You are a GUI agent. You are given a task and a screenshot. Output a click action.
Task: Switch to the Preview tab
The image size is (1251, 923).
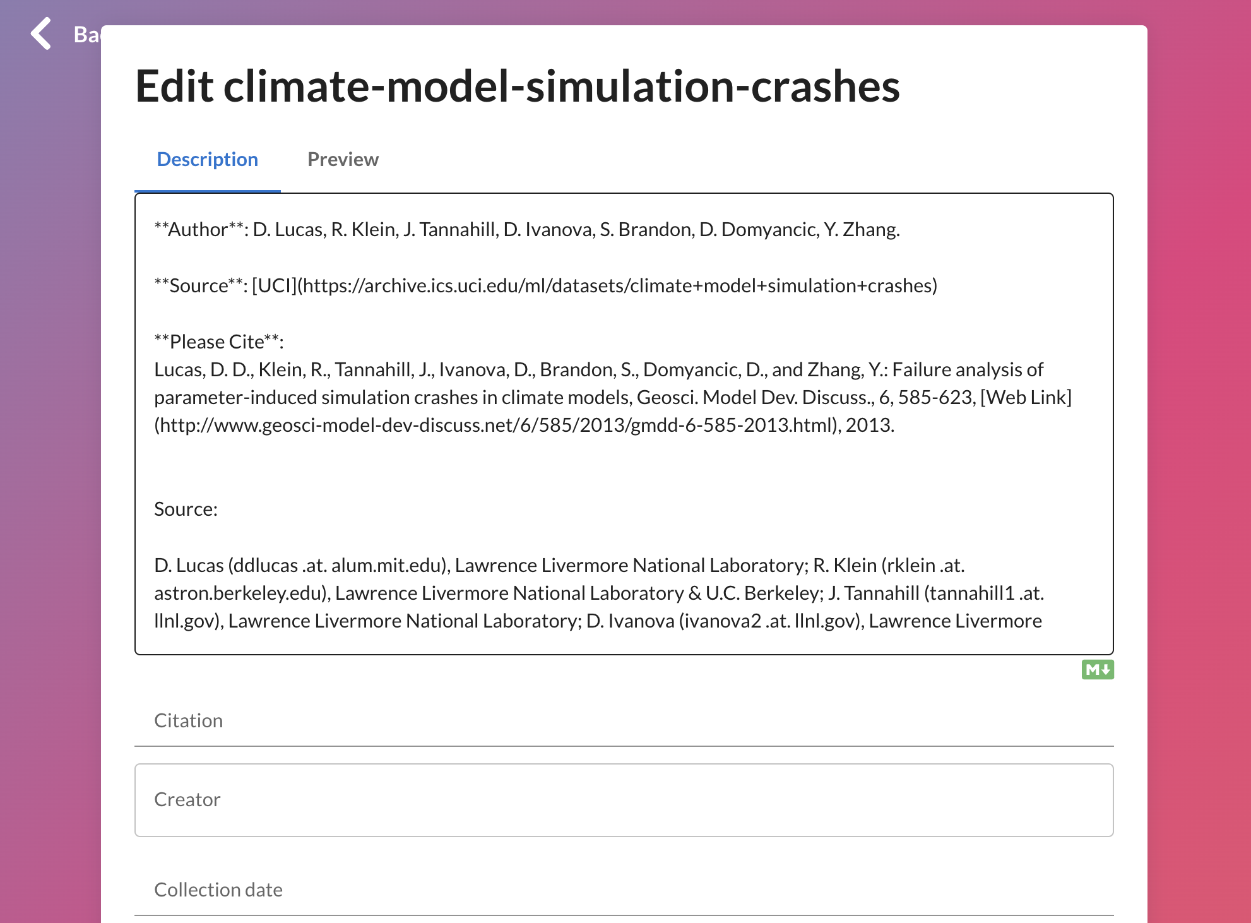pos(343,160)
